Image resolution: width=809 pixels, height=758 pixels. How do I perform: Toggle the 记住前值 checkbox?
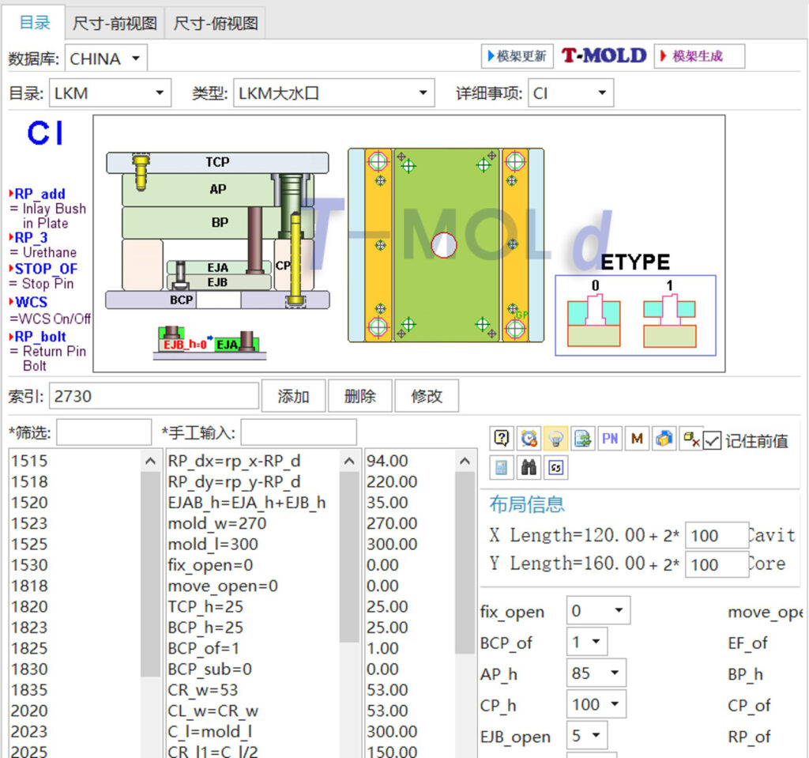tap(712, 440)
